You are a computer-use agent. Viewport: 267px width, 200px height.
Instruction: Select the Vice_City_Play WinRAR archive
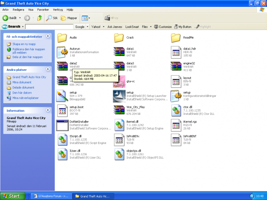point(119,109)
